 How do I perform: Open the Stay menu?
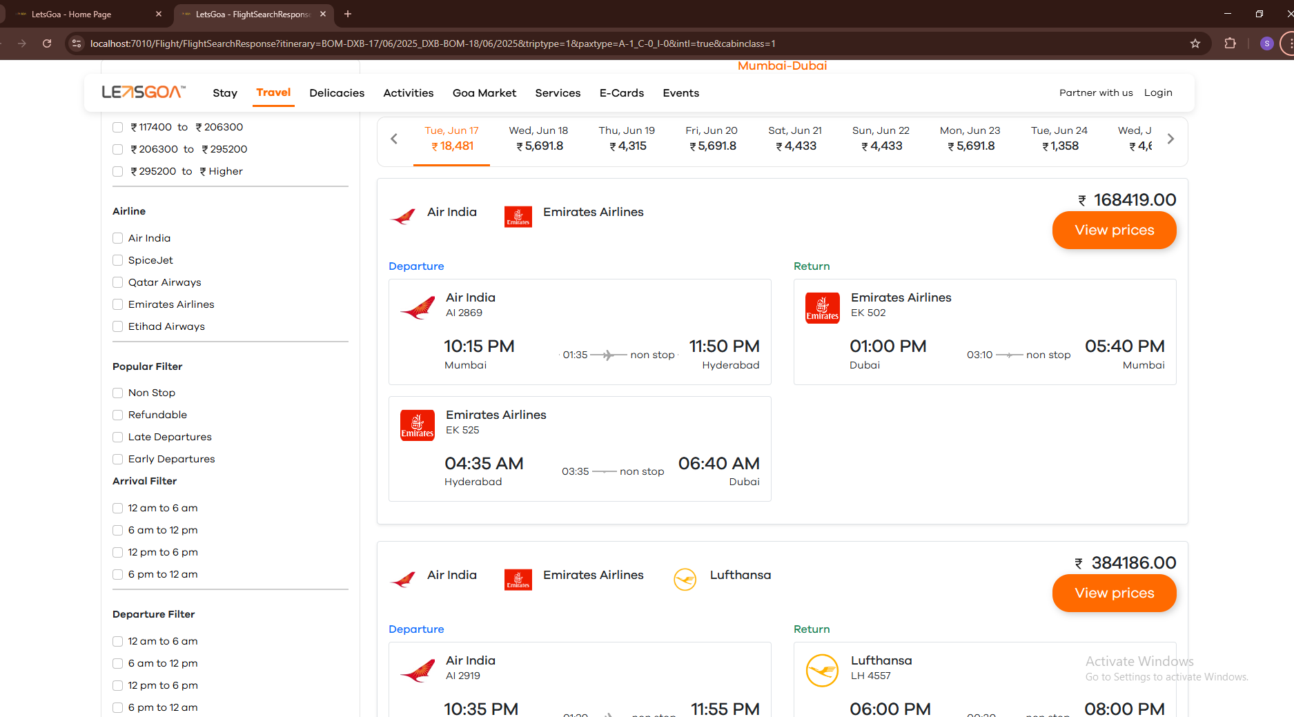click(x=225, y=93)
